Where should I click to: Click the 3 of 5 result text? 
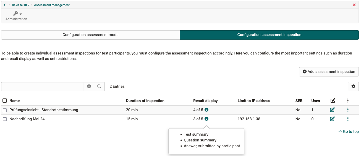pos(198,119)
